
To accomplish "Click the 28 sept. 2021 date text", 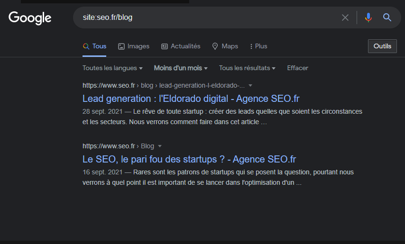I will [x=102, y=112].
